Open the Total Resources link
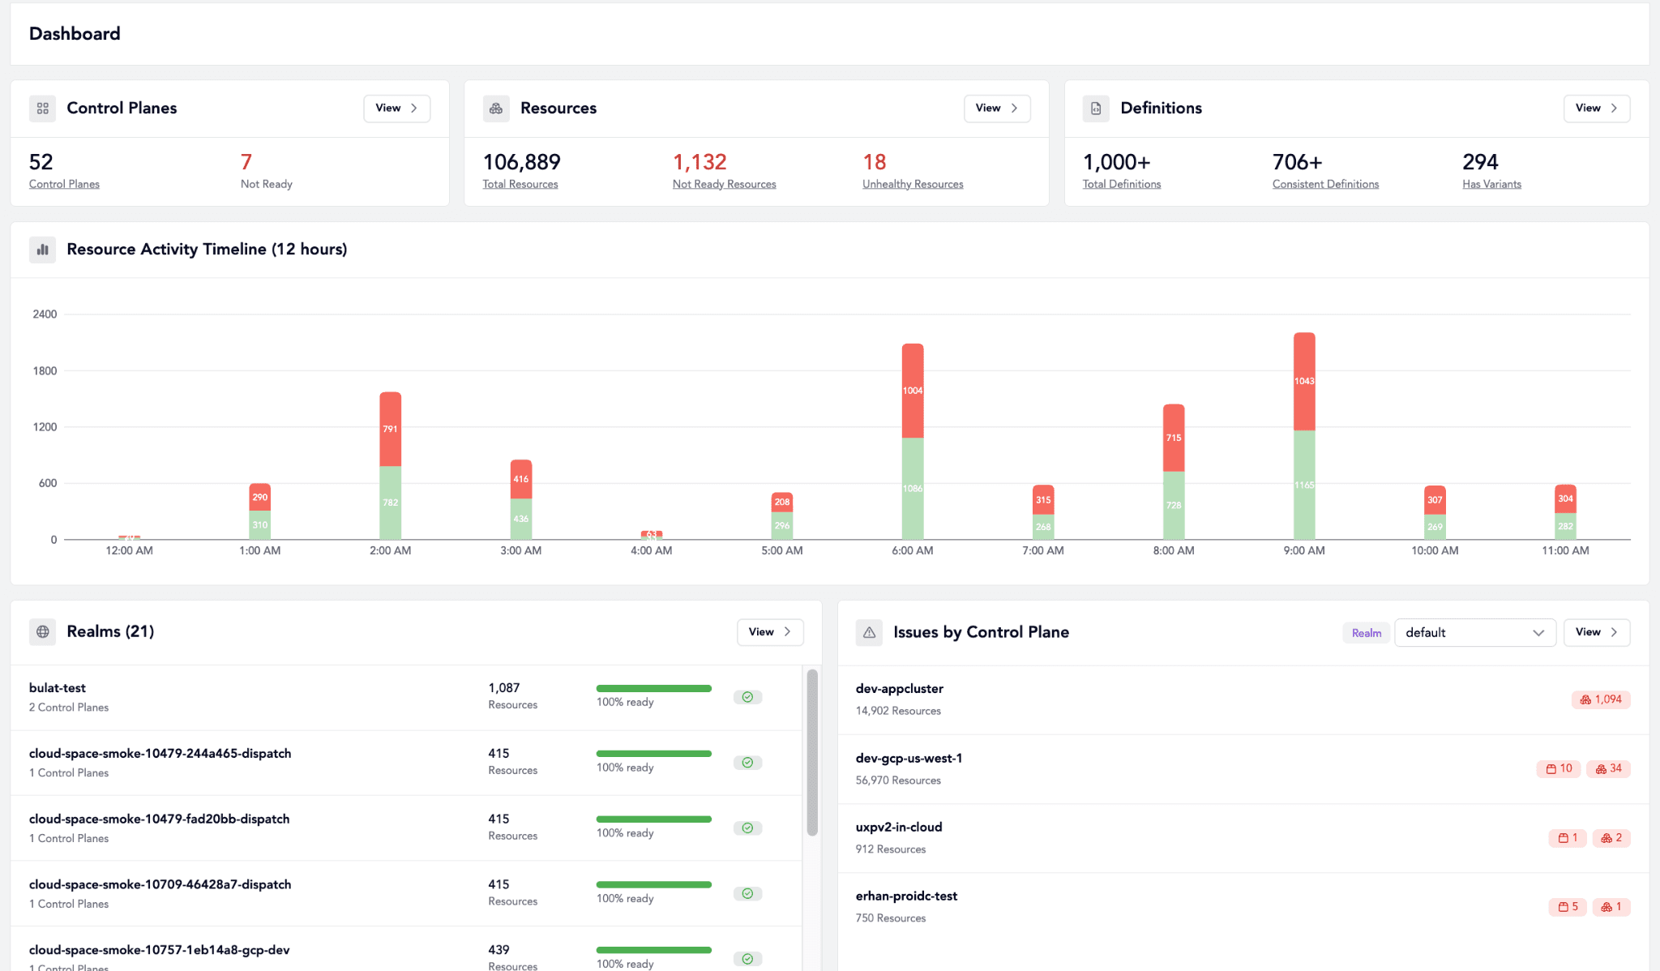 tap(520, 184)
